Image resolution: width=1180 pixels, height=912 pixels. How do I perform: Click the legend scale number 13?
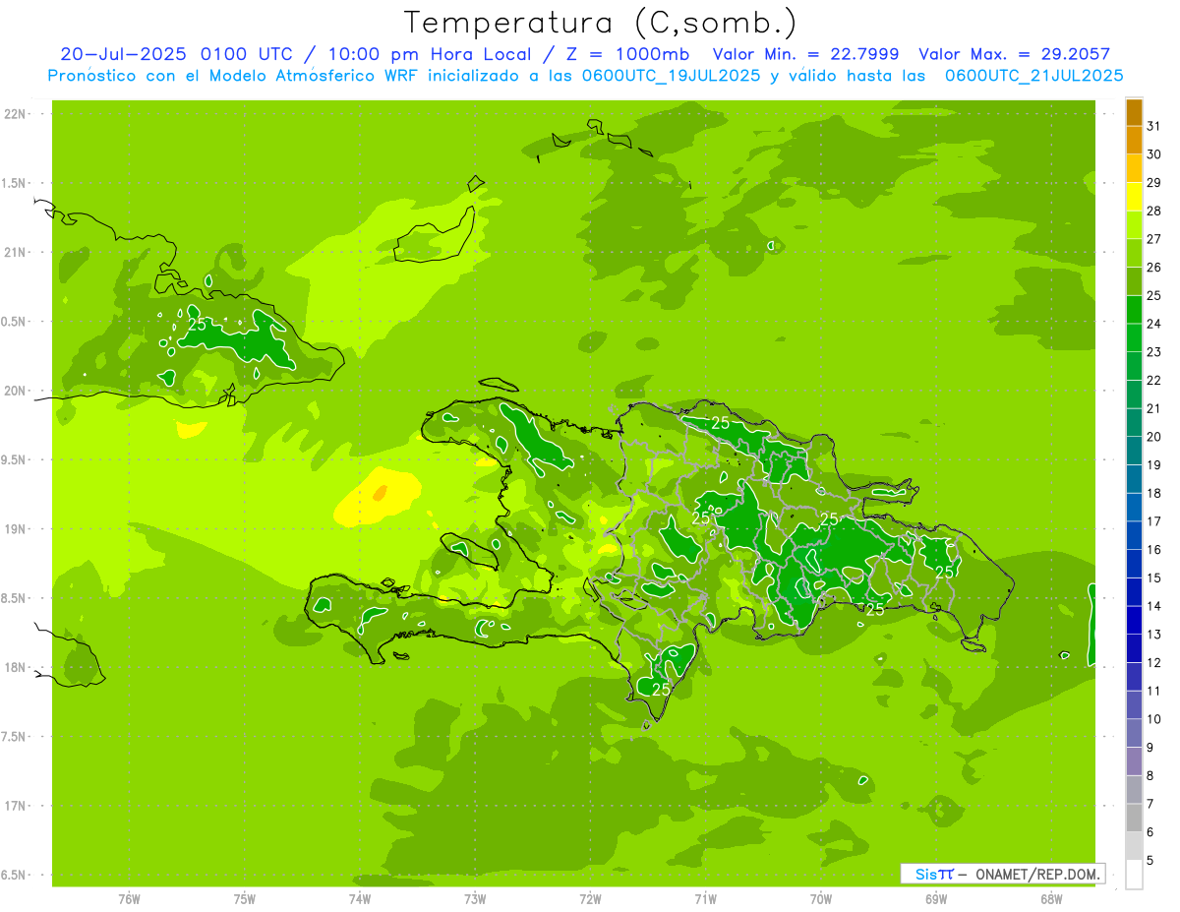pos(1154,634)
